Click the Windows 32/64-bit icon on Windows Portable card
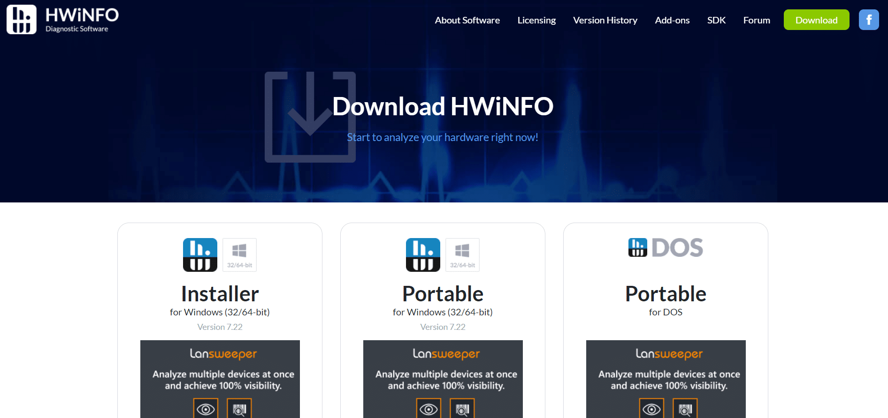The height and width of the screenshot is (418, 888). 462,255
